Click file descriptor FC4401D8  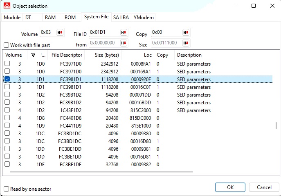(x=71, y=118)
